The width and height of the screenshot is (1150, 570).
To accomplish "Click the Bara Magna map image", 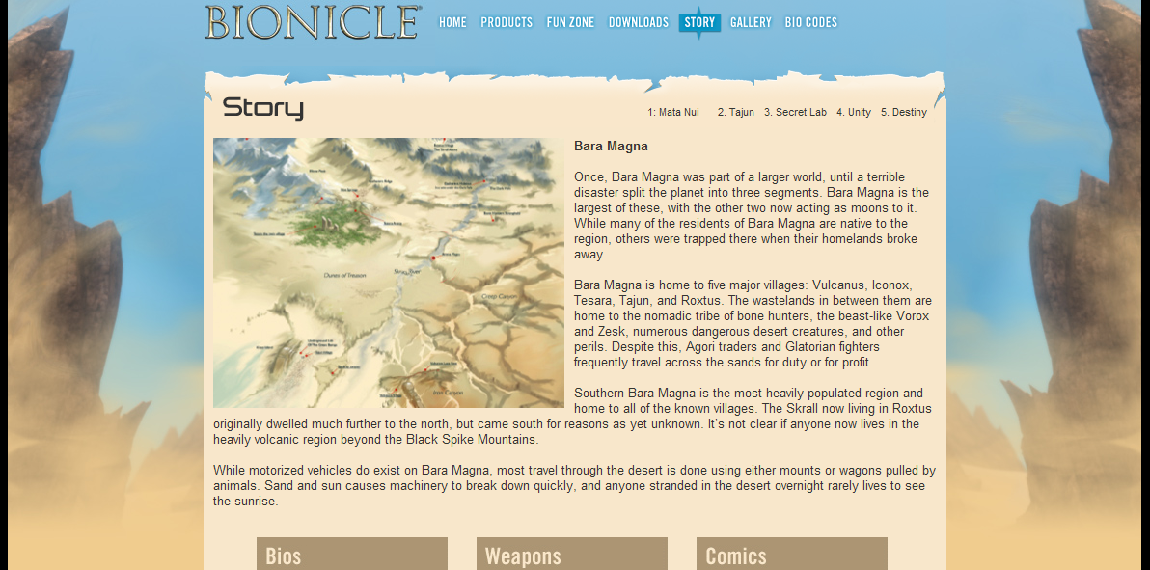I will [x=389, y=273].
